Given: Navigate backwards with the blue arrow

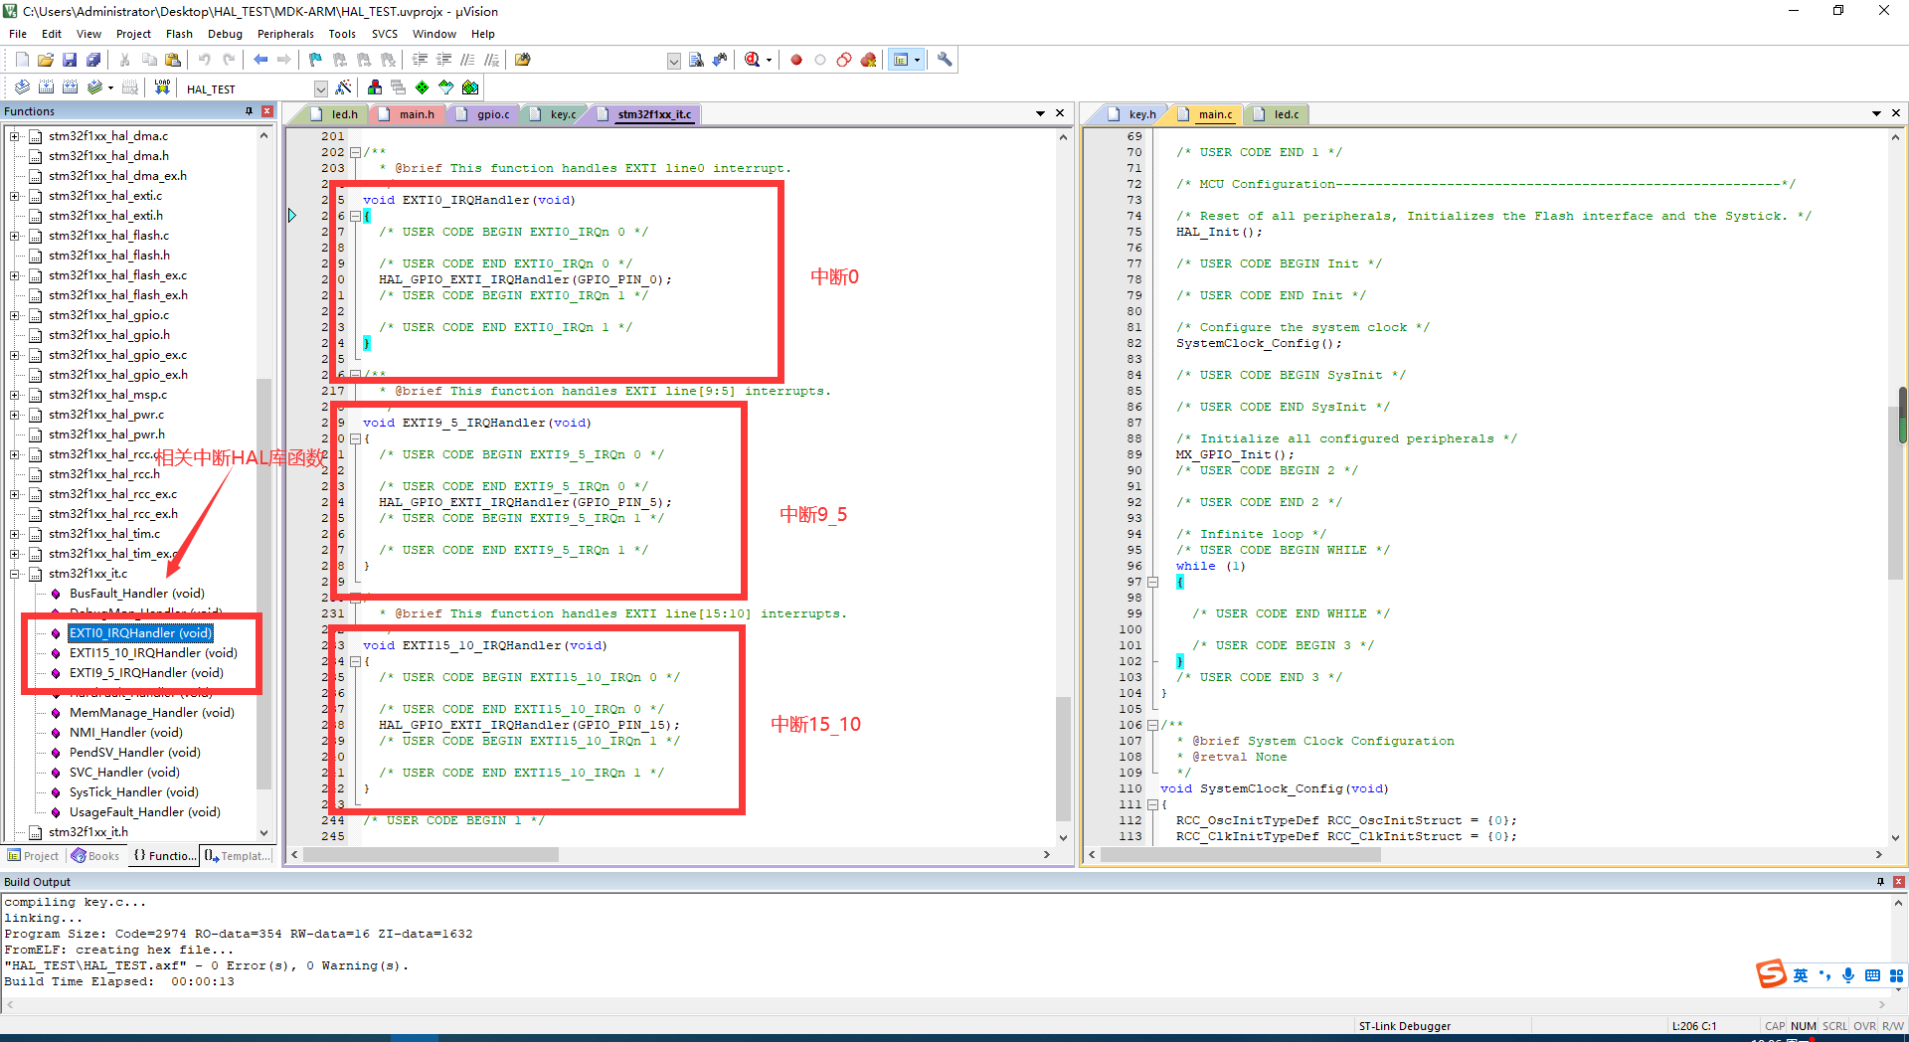Looking at the screenshot, I should tap(260, 60).
